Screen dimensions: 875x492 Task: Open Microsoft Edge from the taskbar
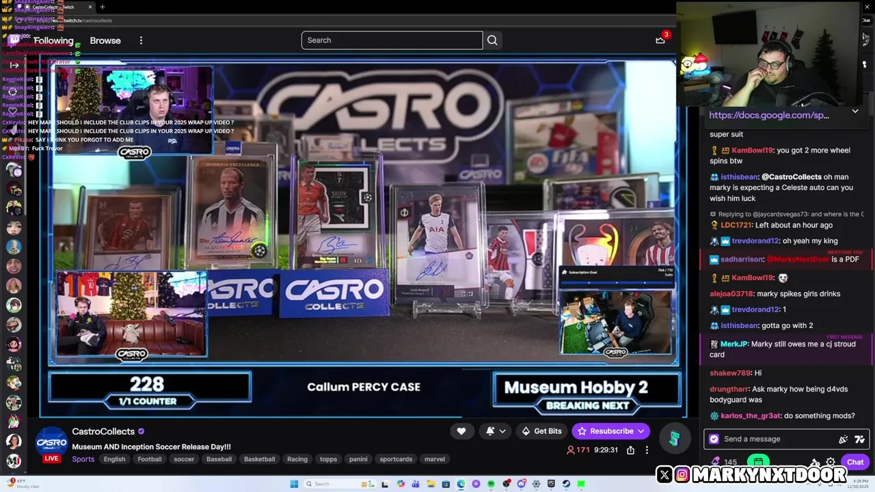click(x=461, y=484)
